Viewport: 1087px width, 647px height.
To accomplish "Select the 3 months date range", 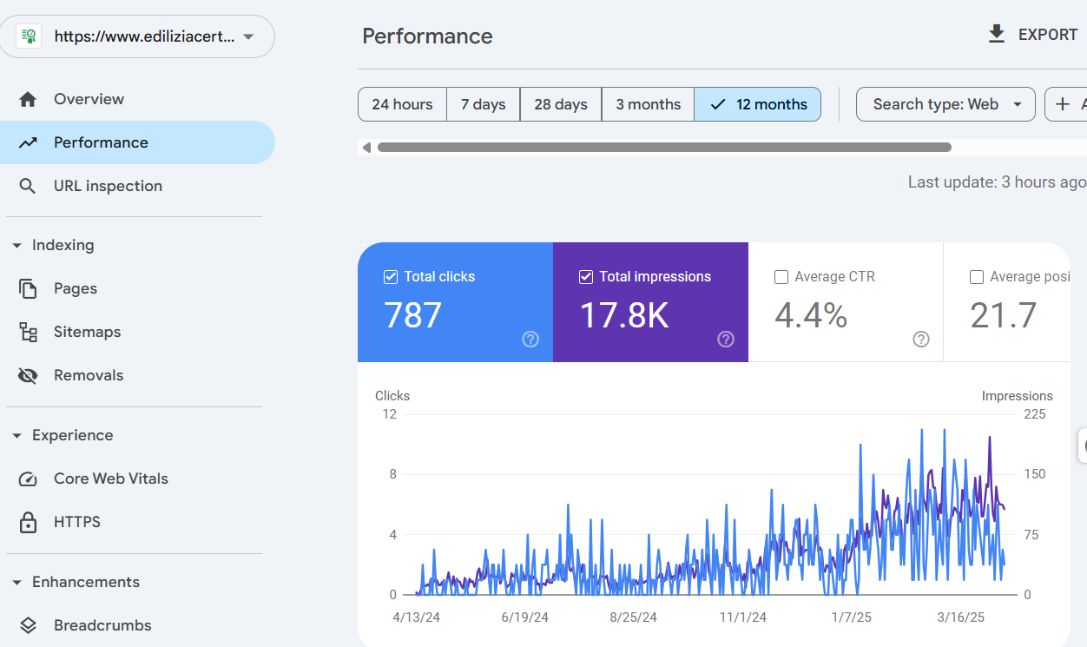I will coord(648,104).
